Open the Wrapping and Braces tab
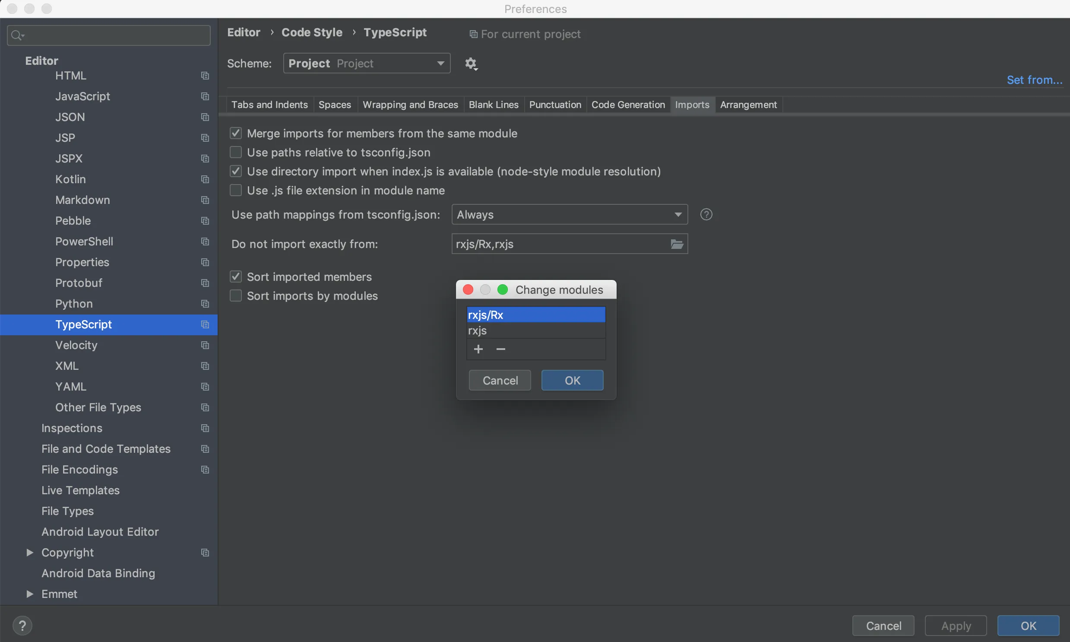 (410, 105)
